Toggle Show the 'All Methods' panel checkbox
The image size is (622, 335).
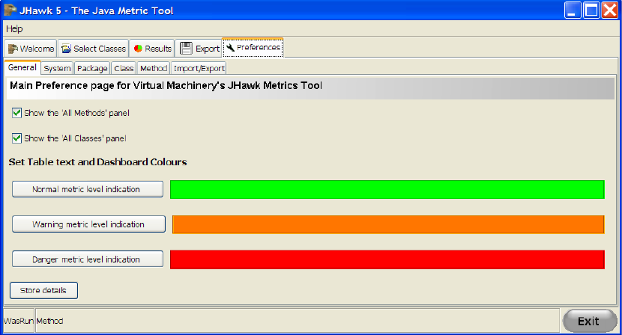click(16, 113)
